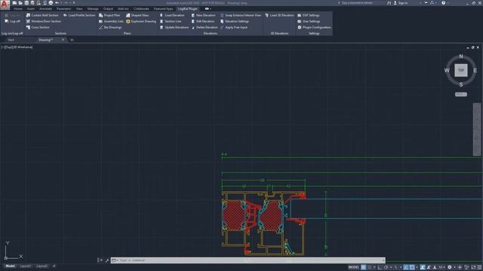
Task: Open Explosion Drawing
Action: (141, 21)
